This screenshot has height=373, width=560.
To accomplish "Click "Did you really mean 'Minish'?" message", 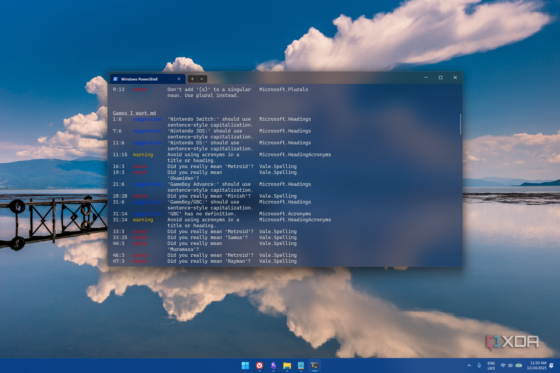I will [209, 196].
